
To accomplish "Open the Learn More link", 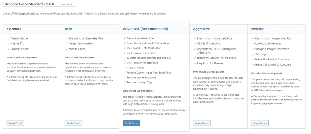I will point(66,4).
